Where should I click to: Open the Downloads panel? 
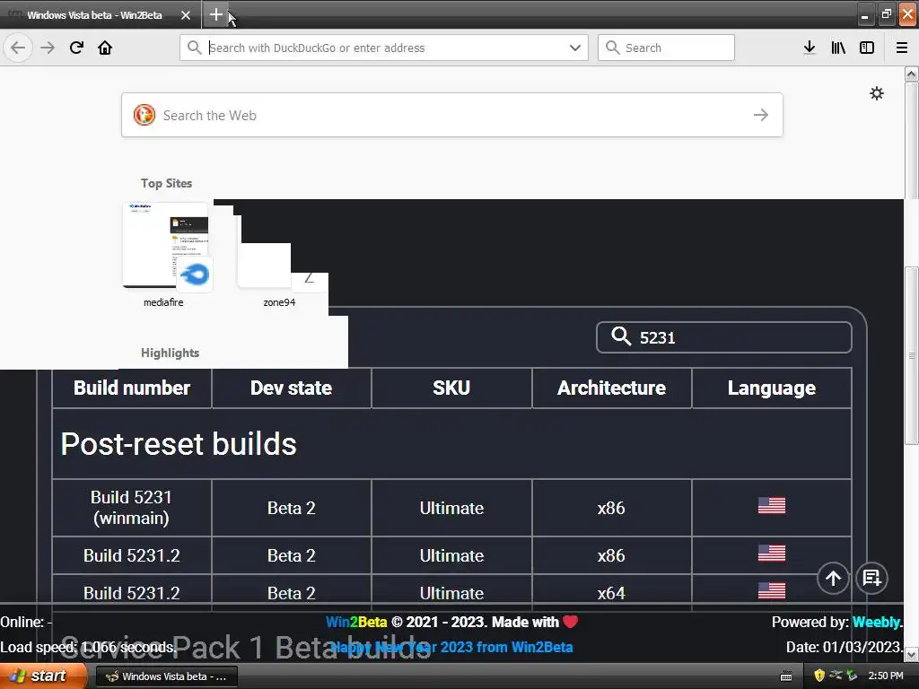810,48
